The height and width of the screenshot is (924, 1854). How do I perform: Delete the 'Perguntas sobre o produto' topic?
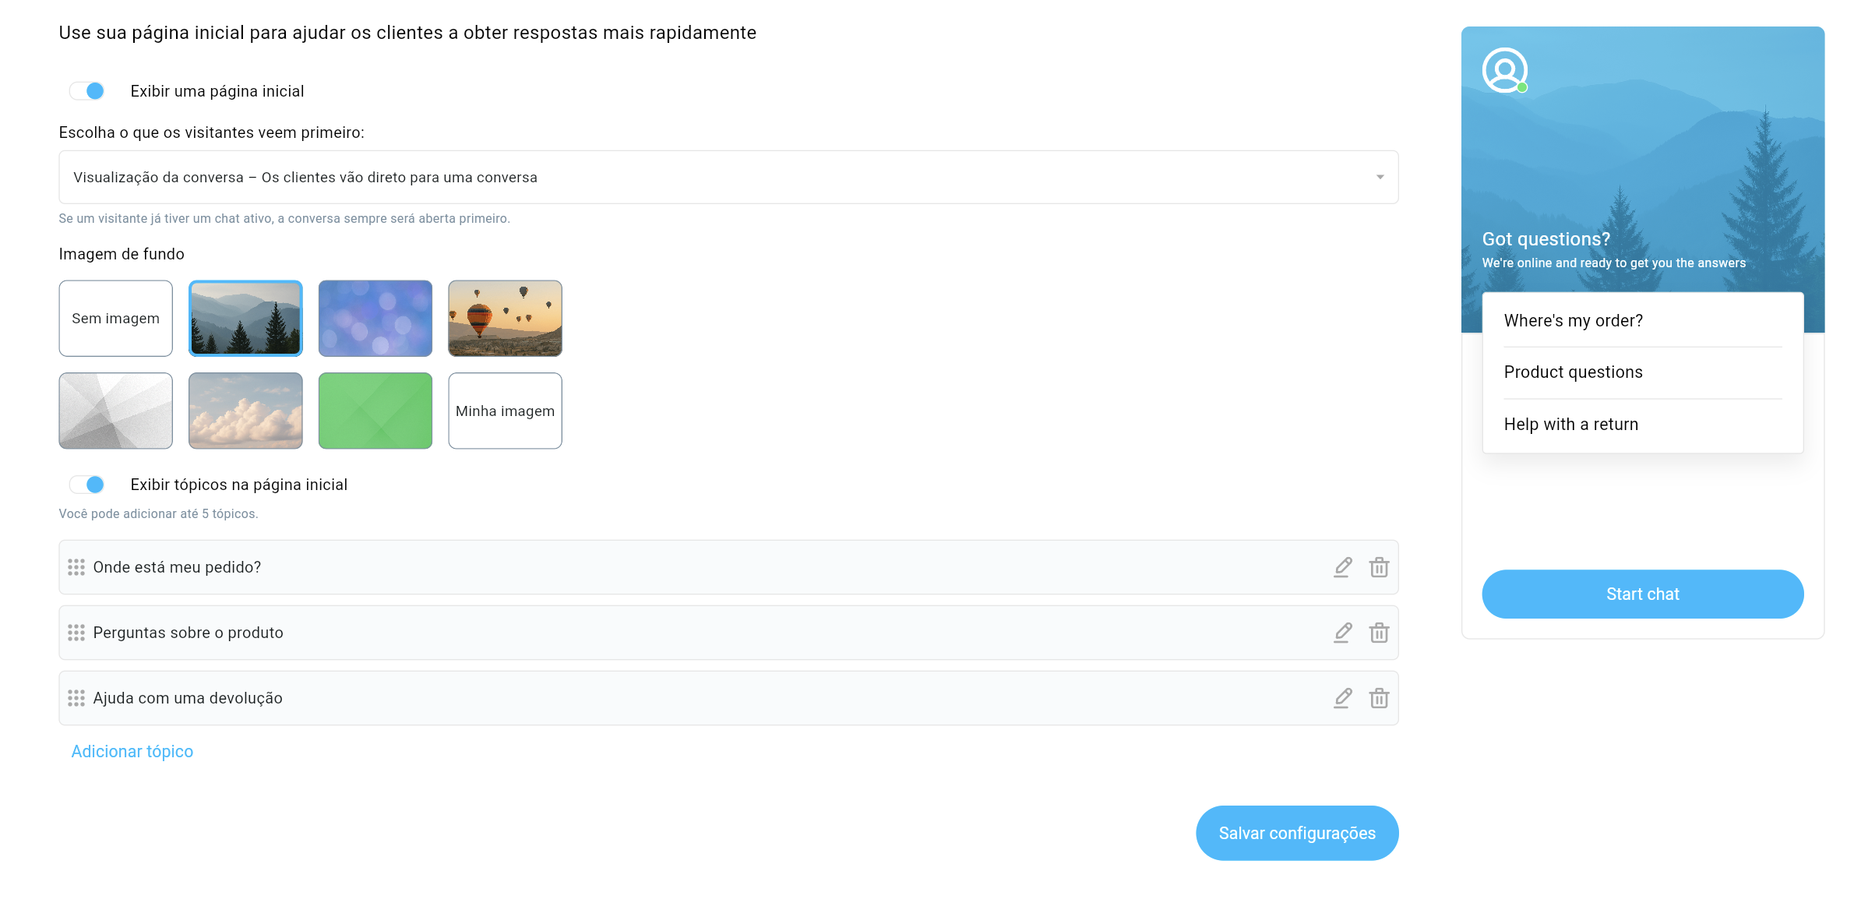coord(1379,633)
